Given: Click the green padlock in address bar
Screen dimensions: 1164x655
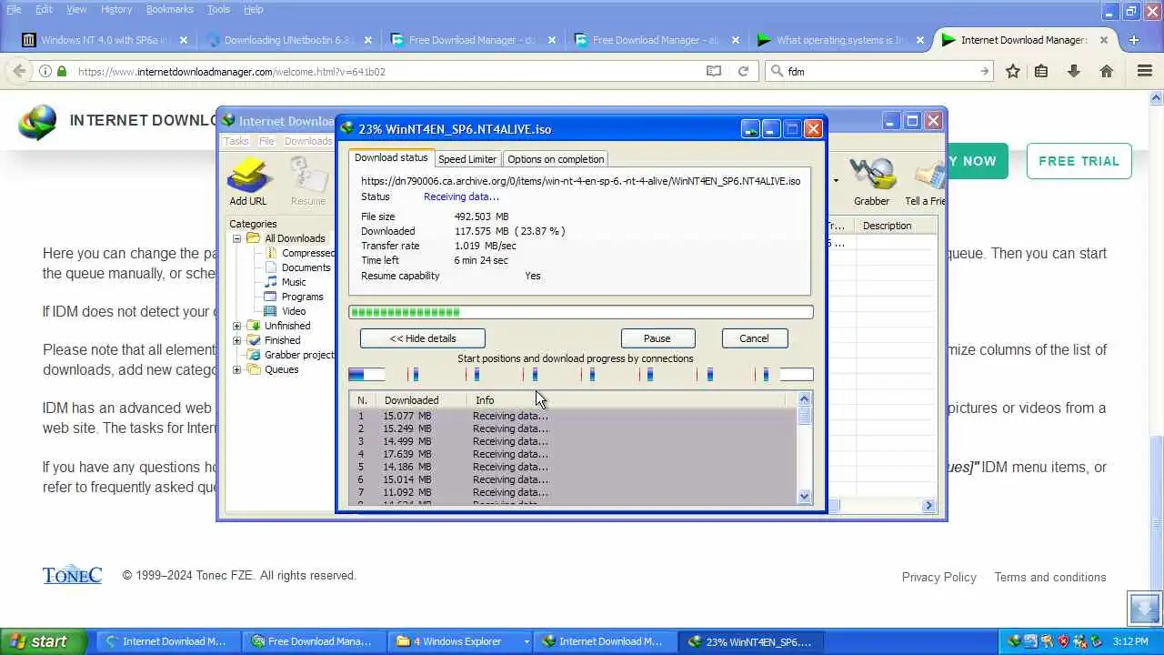Looking at the screenshot, I should coord(62,71).
